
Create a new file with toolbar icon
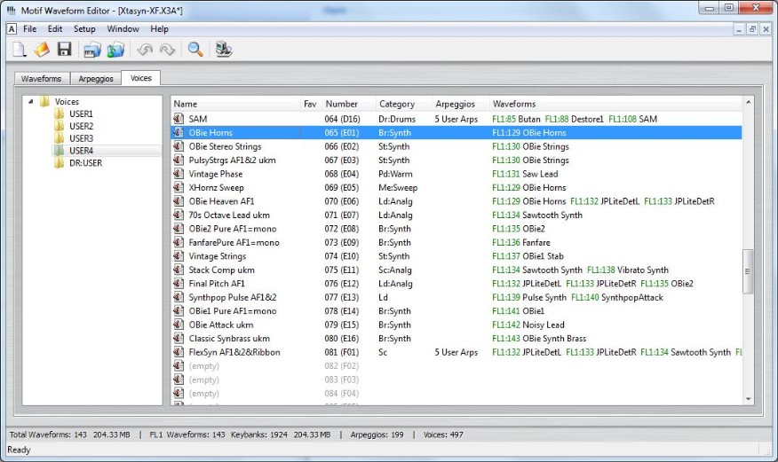coord(20,50)
